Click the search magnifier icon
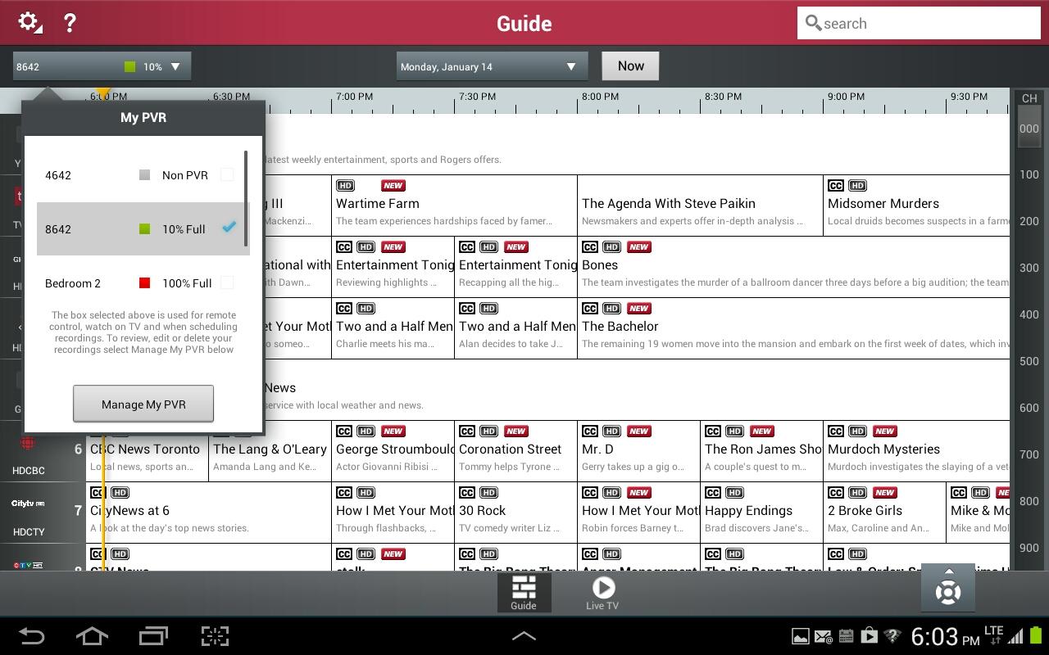This screenshot has height=655, width=1049. [813, 23]
